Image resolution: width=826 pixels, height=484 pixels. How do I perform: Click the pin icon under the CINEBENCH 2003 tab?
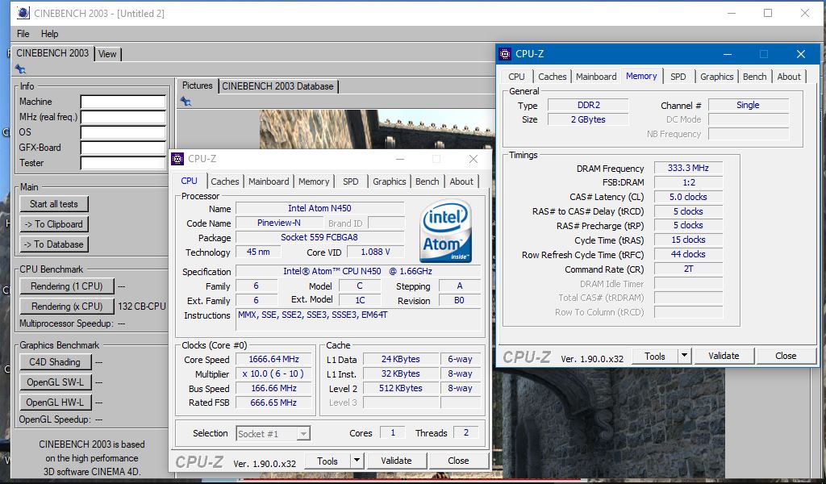(20, 69)
